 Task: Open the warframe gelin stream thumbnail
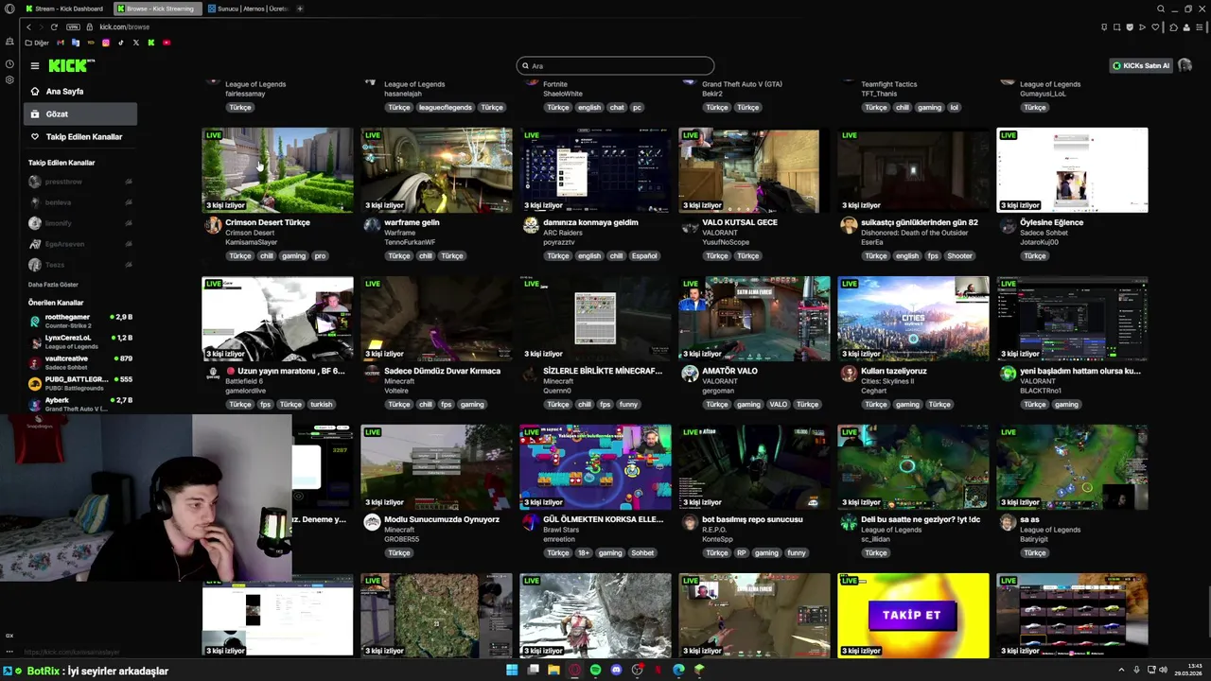pyautogui.click(x=436, y=170)
